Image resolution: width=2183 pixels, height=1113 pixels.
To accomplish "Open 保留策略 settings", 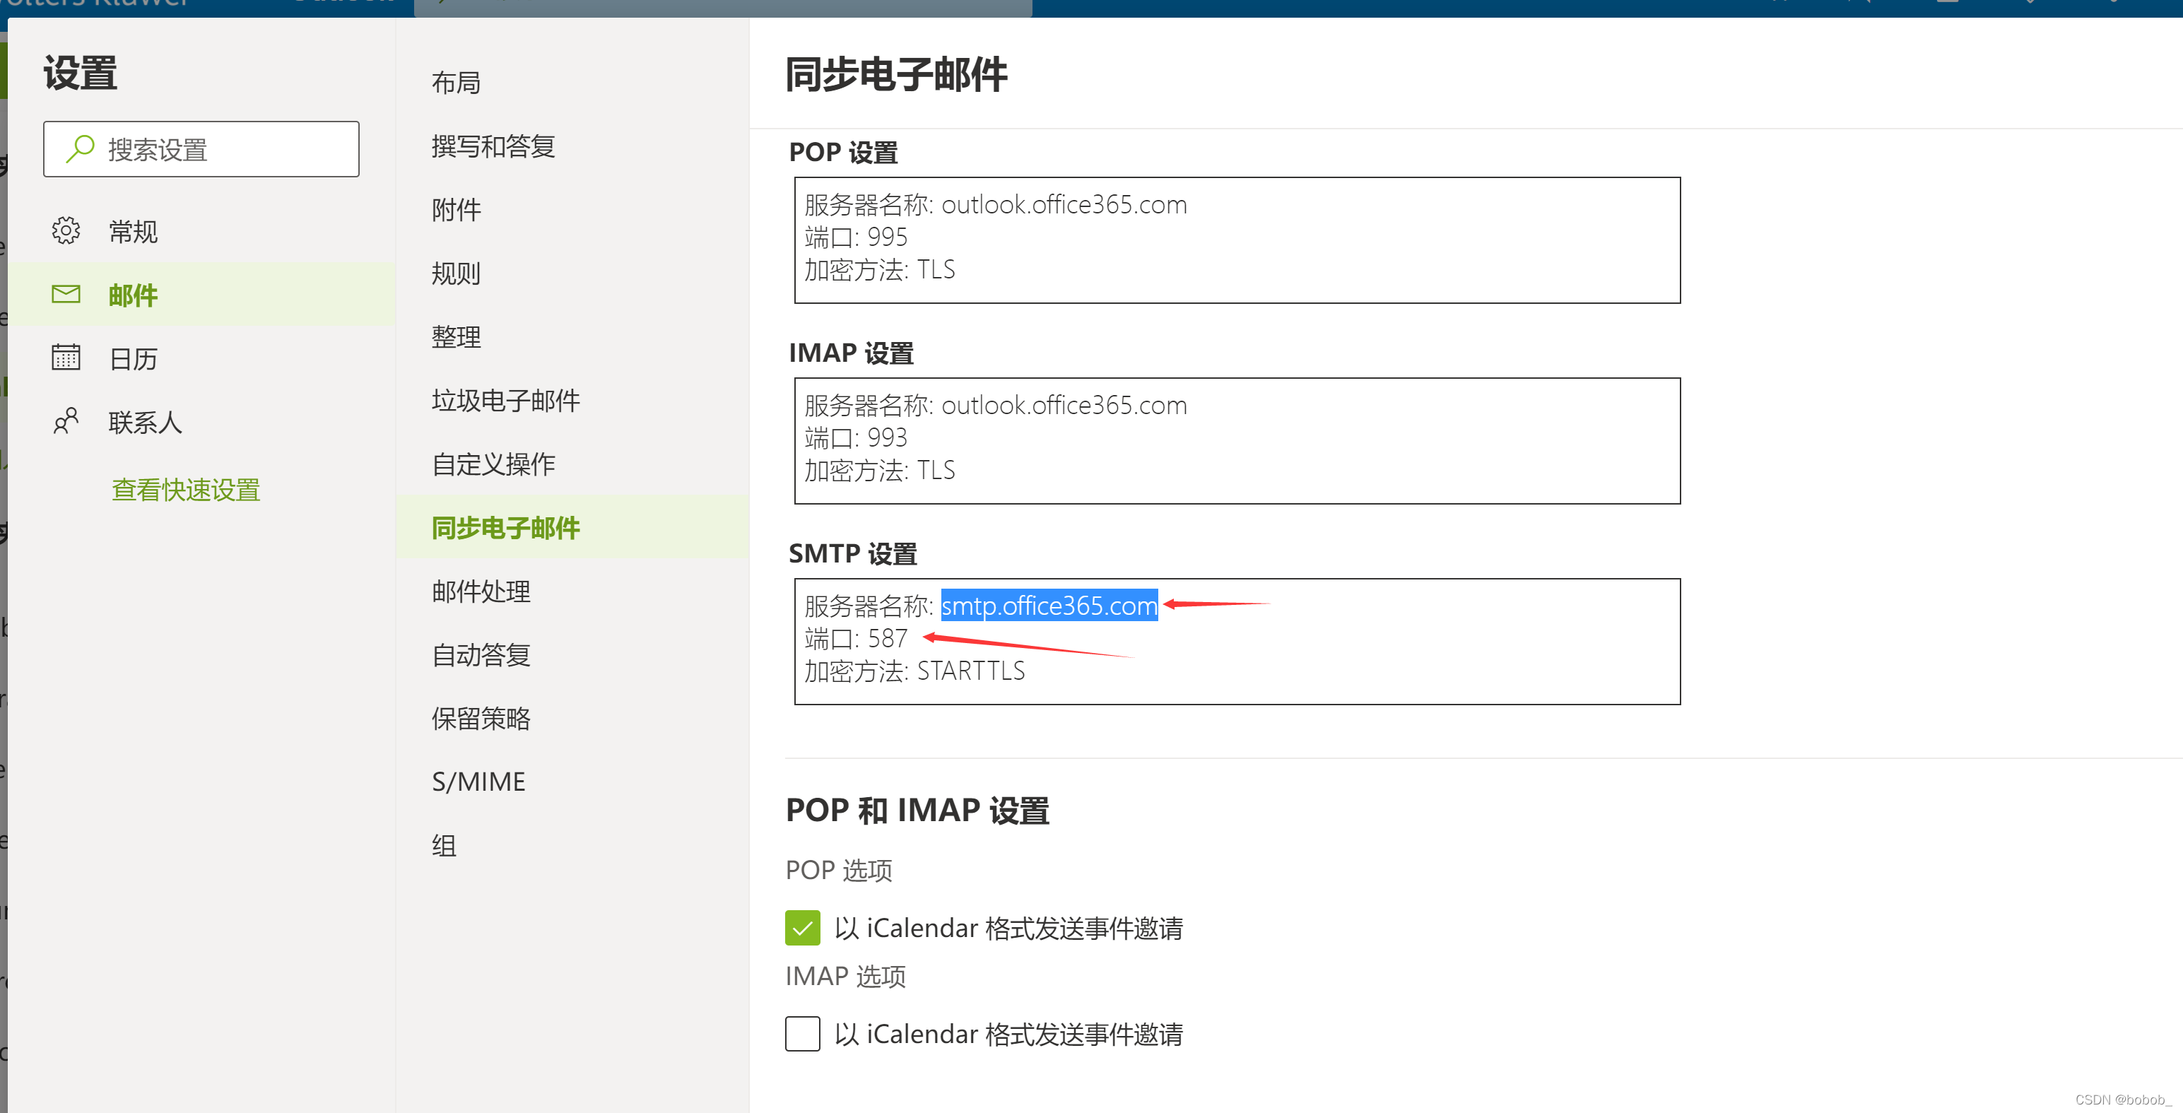I will point(481,718).
